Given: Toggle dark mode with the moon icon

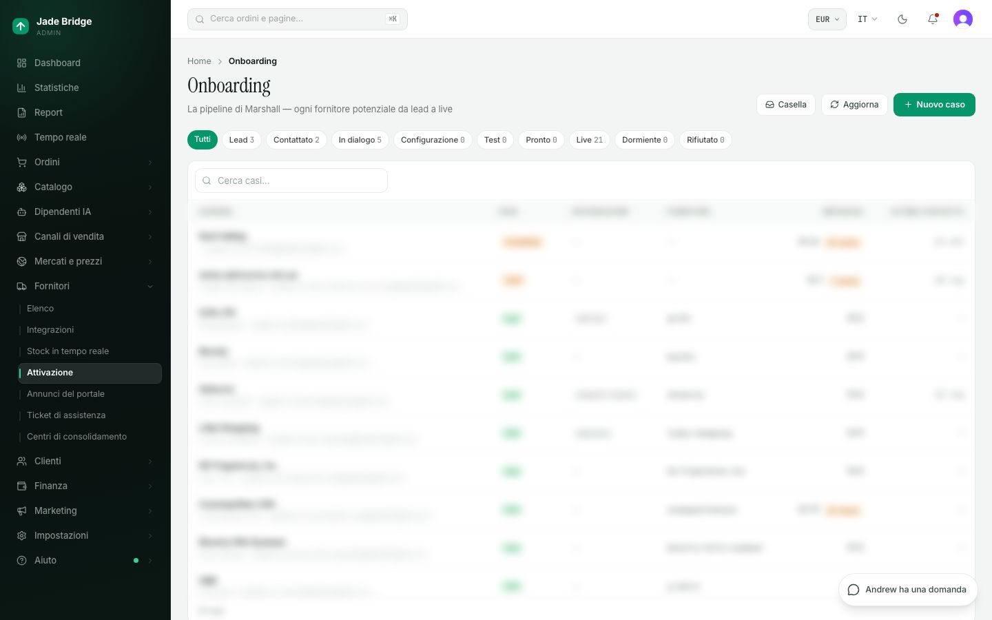Looking at the screenshot, I should coord(902,19).
